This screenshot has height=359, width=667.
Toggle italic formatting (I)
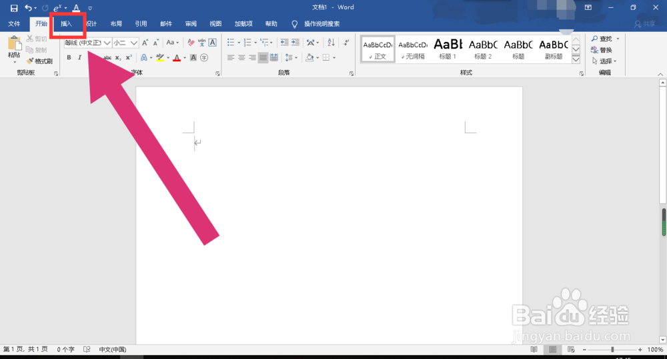(79, 57)
